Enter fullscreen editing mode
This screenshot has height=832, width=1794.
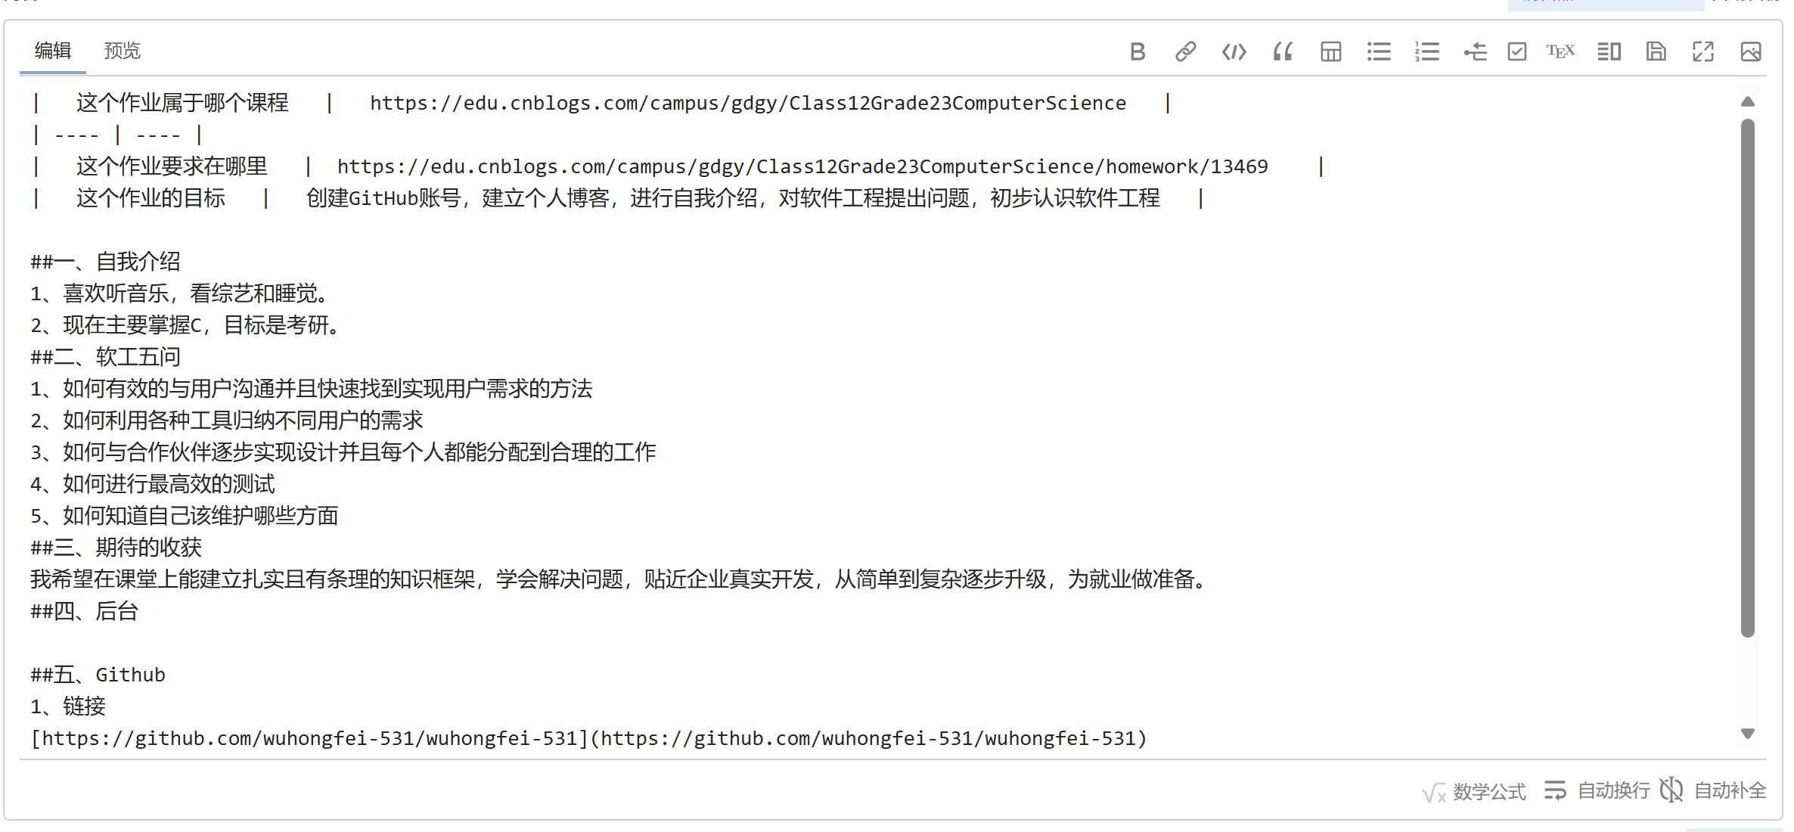[x=1703, y=51]
